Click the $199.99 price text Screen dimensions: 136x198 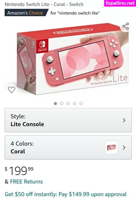[x=19, y=171]
